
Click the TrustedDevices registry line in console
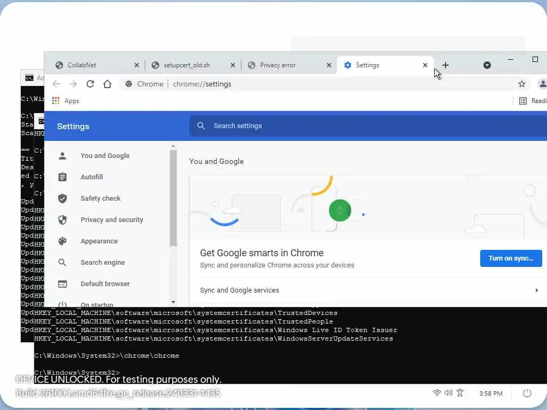[x=185, y=313]
